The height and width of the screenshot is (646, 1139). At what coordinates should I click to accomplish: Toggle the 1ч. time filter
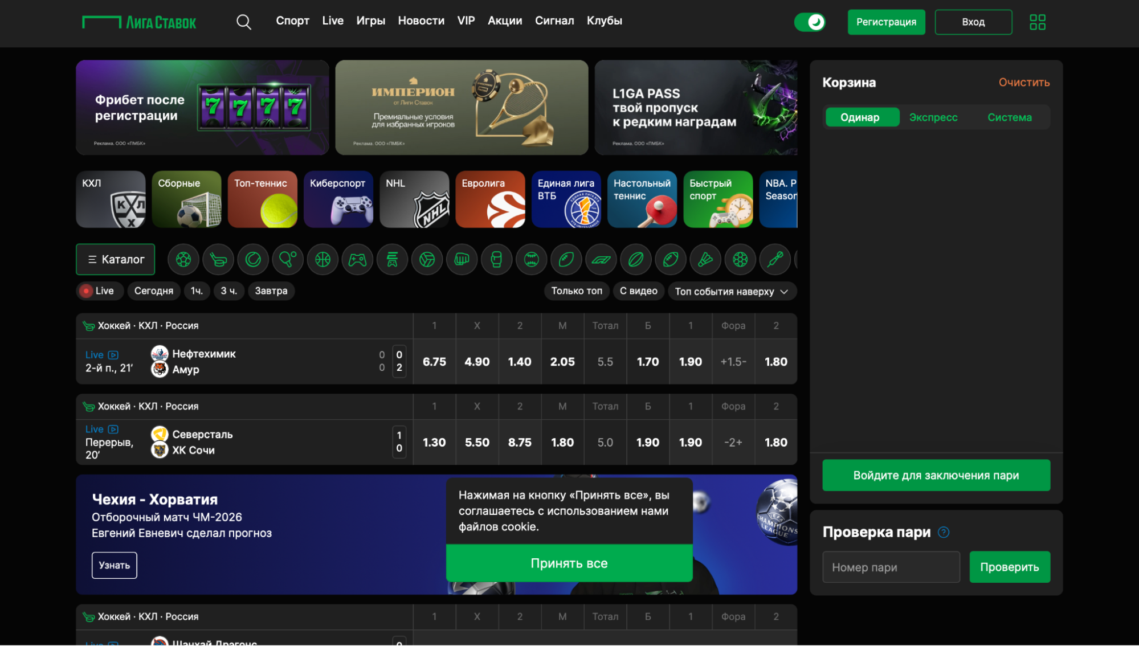click(x=197, y=291)
